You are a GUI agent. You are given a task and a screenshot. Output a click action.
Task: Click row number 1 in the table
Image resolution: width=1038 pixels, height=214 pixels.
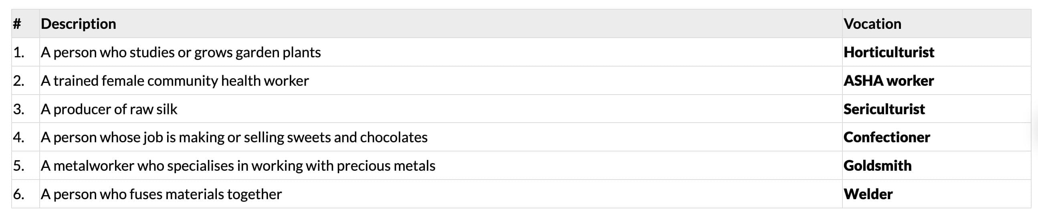click(19, 52)
